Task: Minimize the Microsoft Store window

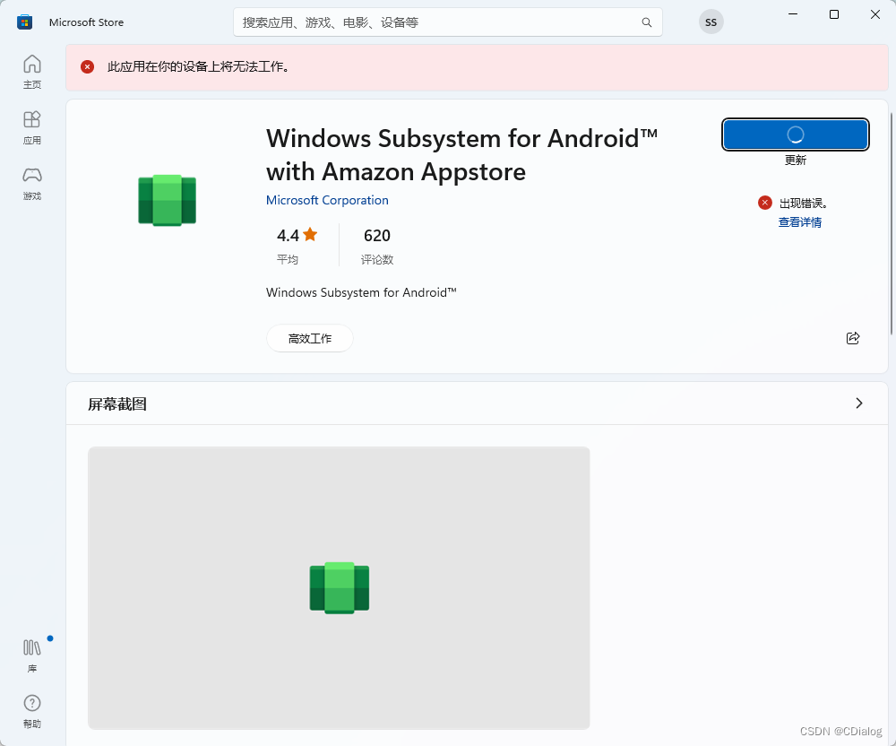Action: (793, 14)
